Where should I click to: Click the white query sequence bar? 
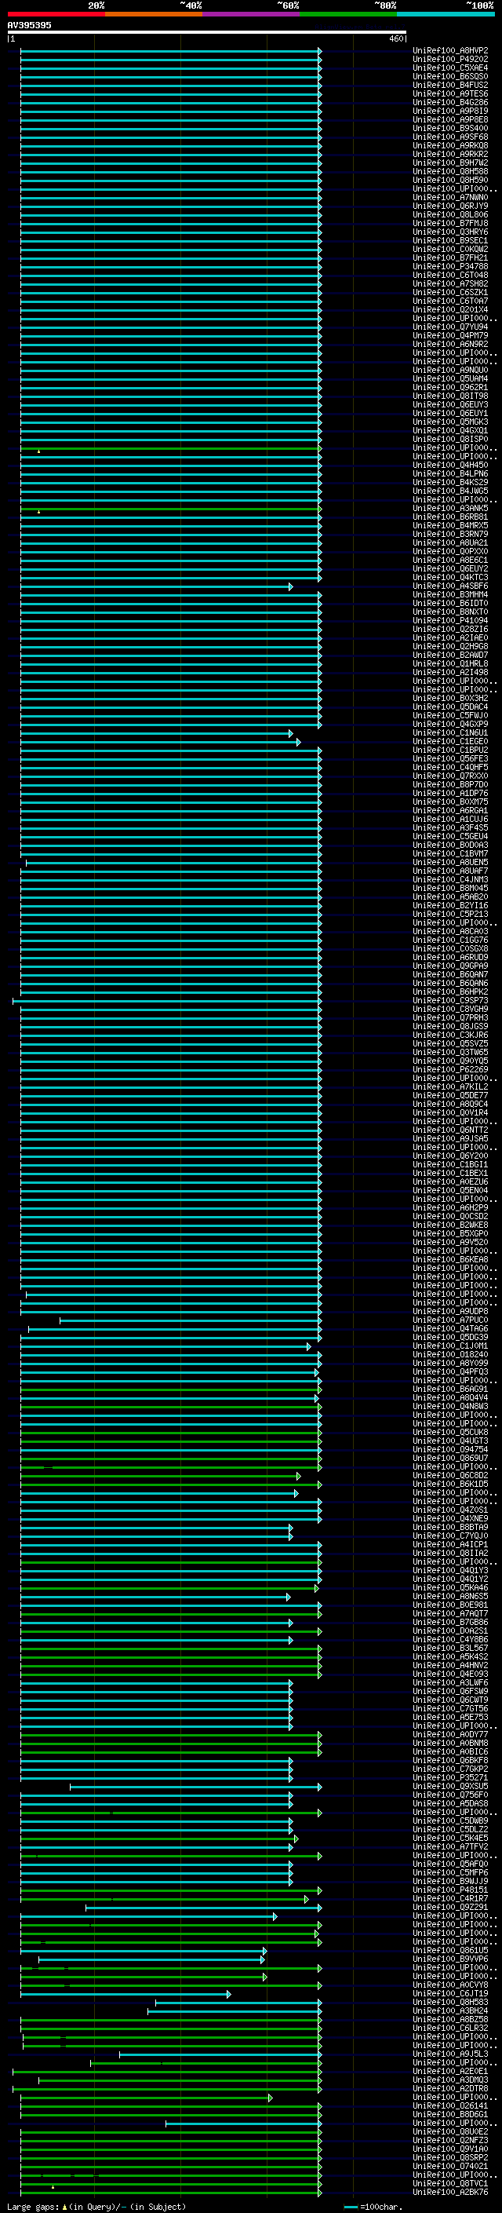click(x=207, y=33)
